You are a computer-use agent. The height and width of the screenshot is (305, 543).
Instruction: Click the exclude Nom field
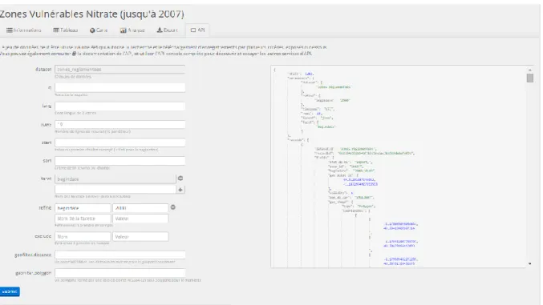[83, 236]
